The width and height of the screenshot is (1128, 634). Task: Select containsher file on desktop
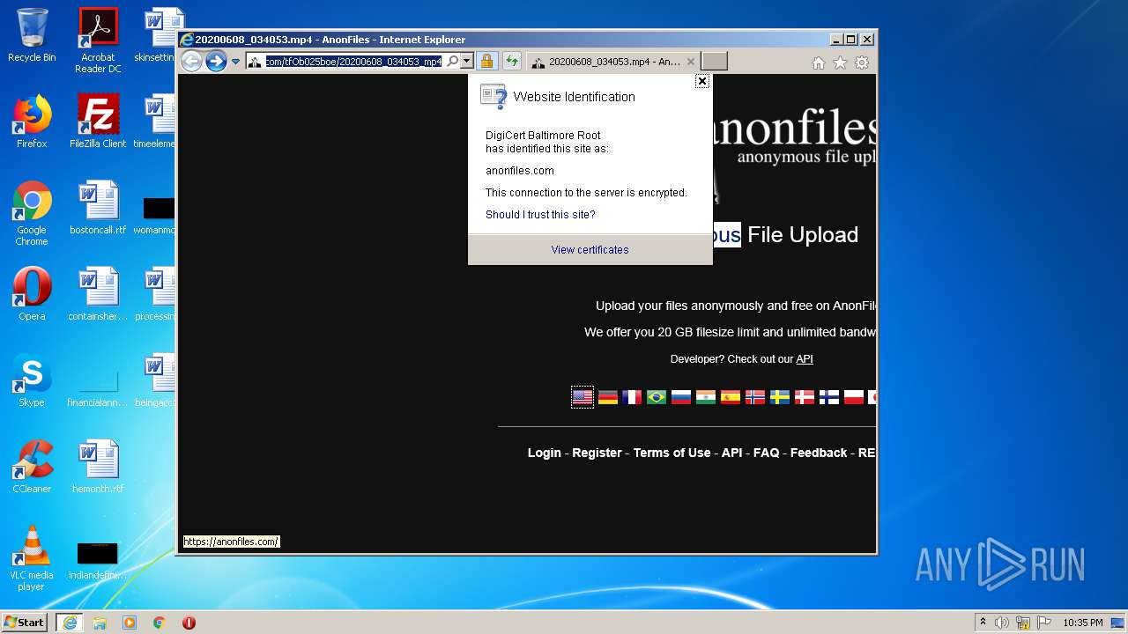click(x=98, y=294)
